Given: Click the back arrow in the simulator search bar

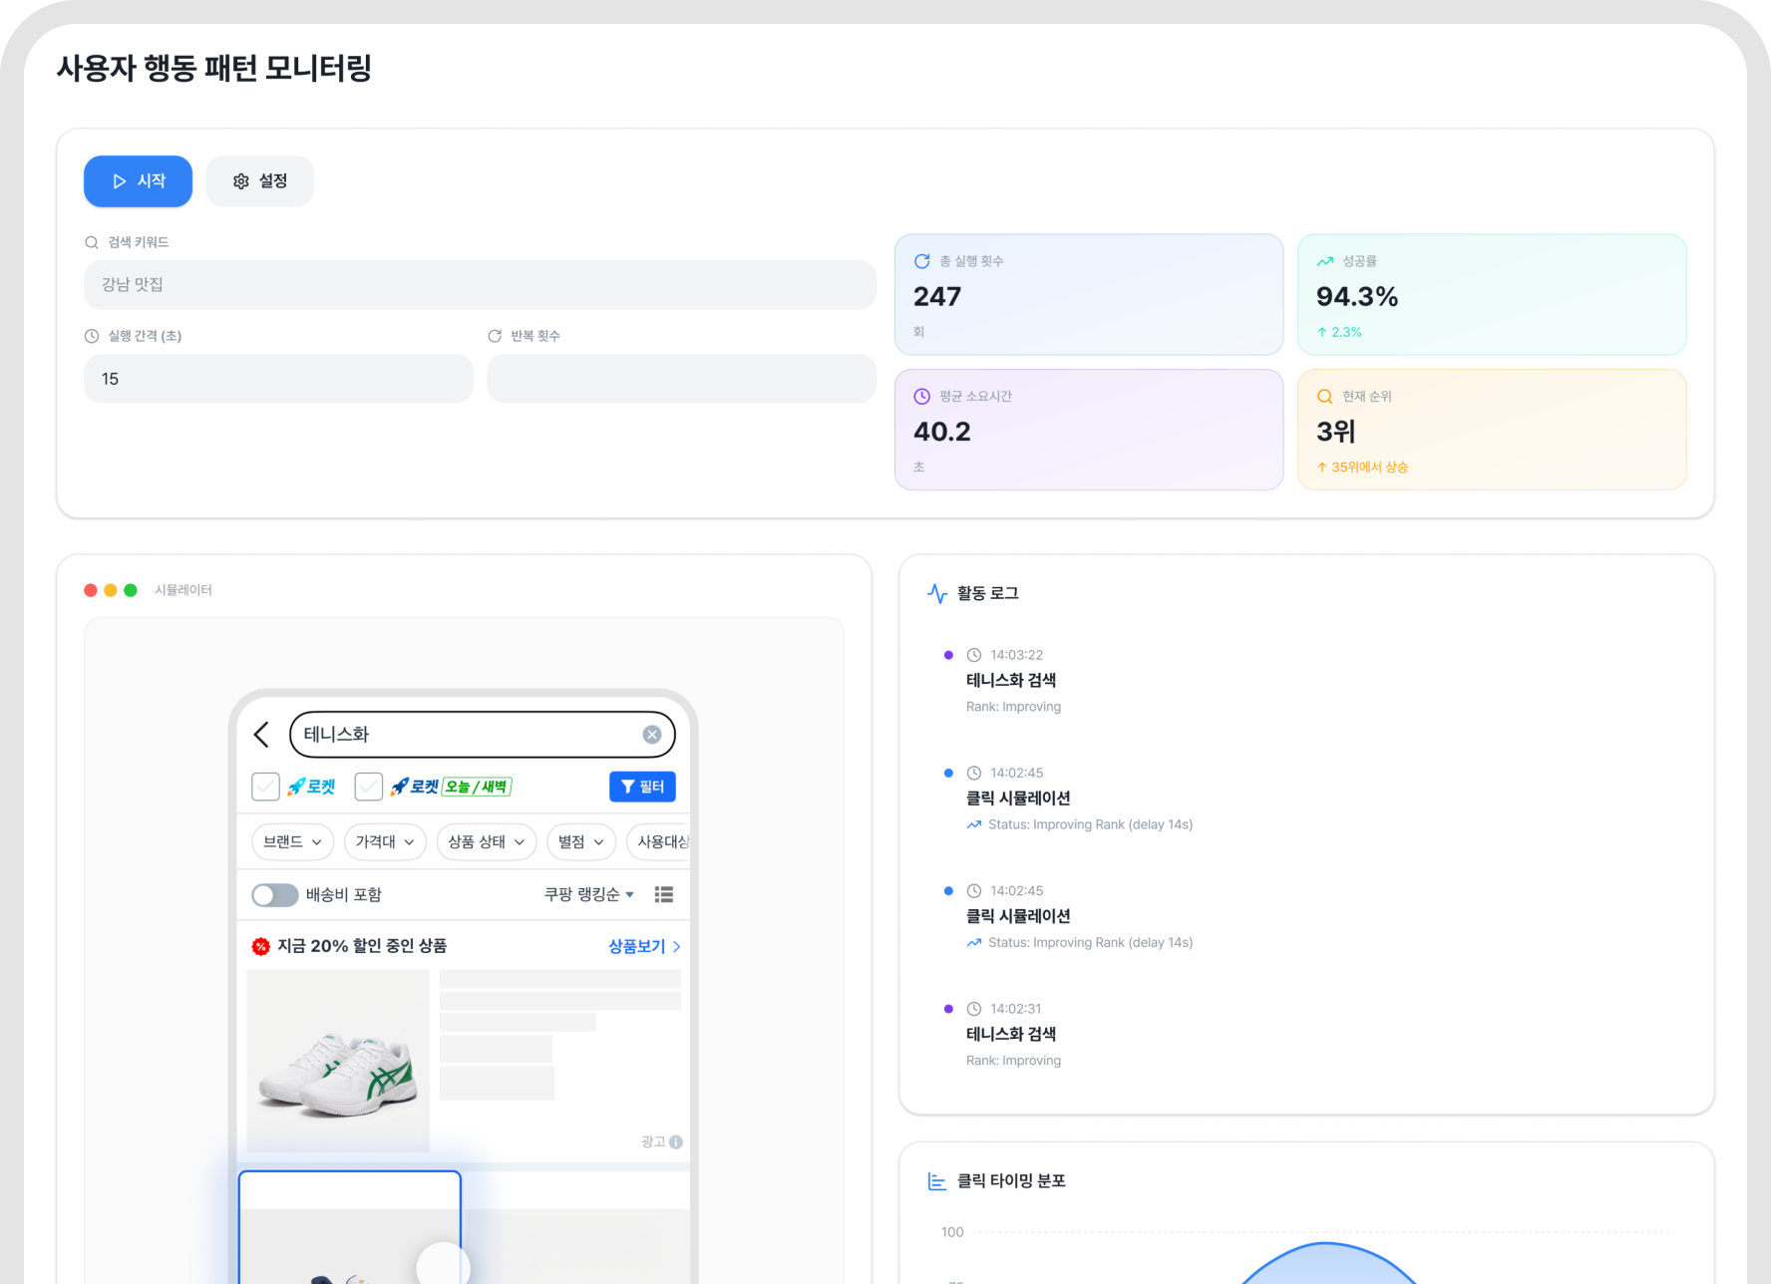Looking at the screenshot, I should [261, 735].
